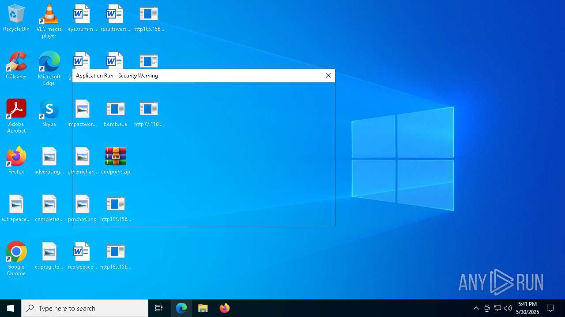
Task: Open Microsoft Edge from the taskbar
Action: click(181, 308)
